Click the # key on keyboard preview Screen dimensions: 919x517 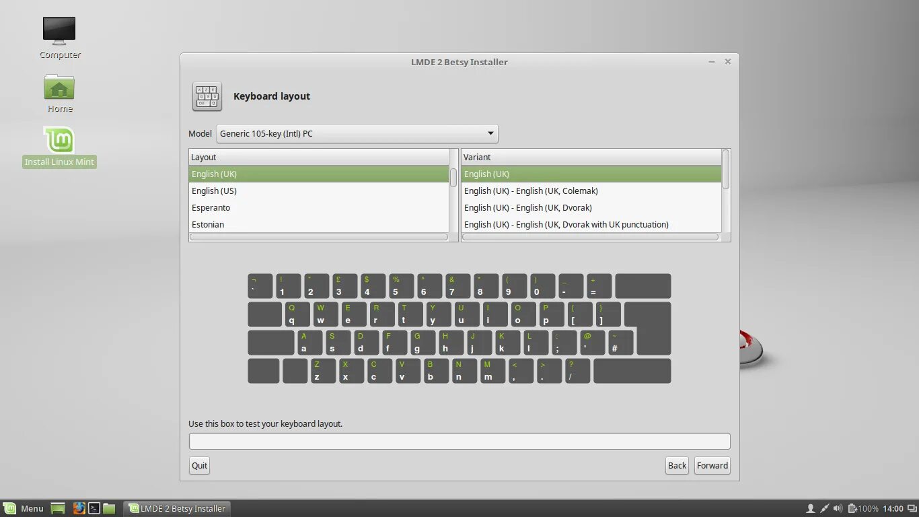621,343
